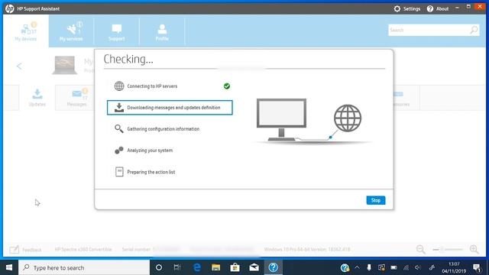The width and height of the screenshot is (489, 275).
Task: Click HP Support Assistant tray icon
Action: (345, 267)
